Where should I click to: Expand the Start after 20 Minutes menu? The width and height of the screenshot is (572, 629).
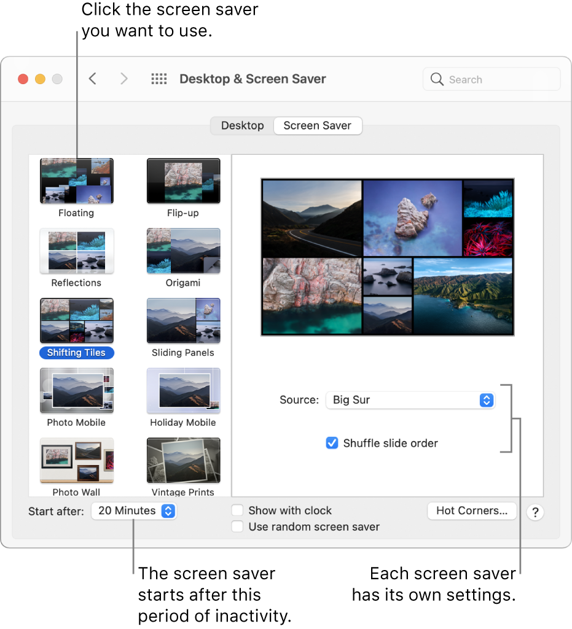(134, 510)
